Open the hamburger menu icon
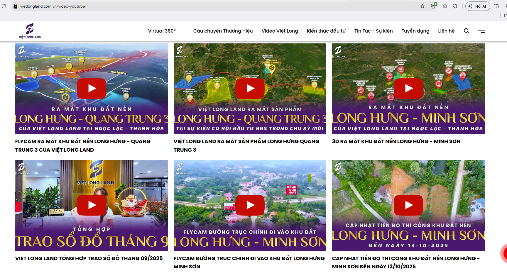Screen dimensions: 507x276 (481, 31)
